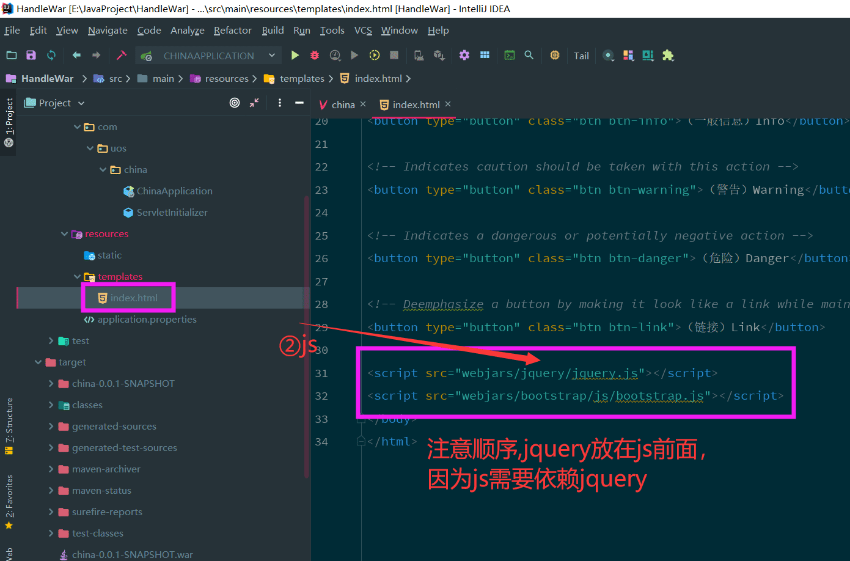Open the File menu

(12, 30)
